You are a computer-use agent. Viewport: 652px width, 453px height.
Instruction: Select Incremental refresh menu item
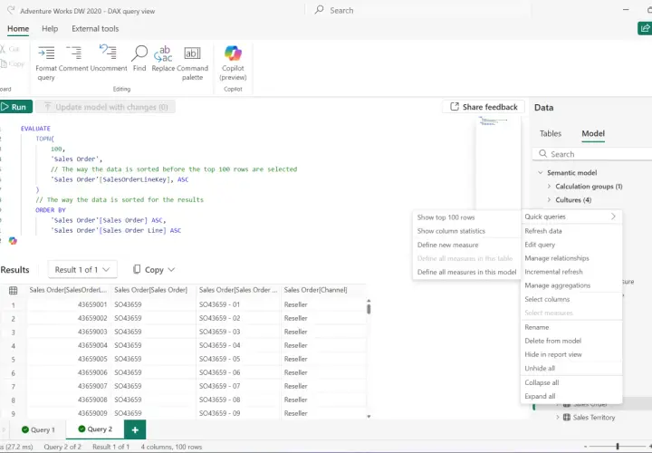click(553, 272)
